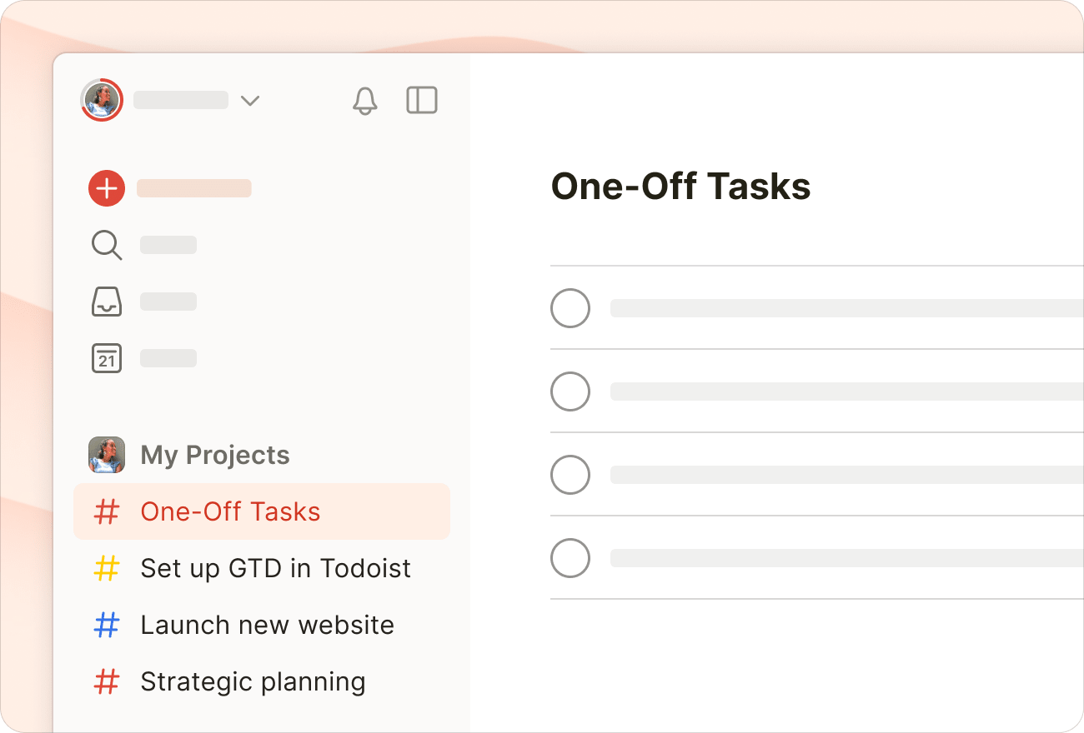Click the yellow hash project icon
Viewport: 1084px width, 733px height.
click(x=107, y=568)
